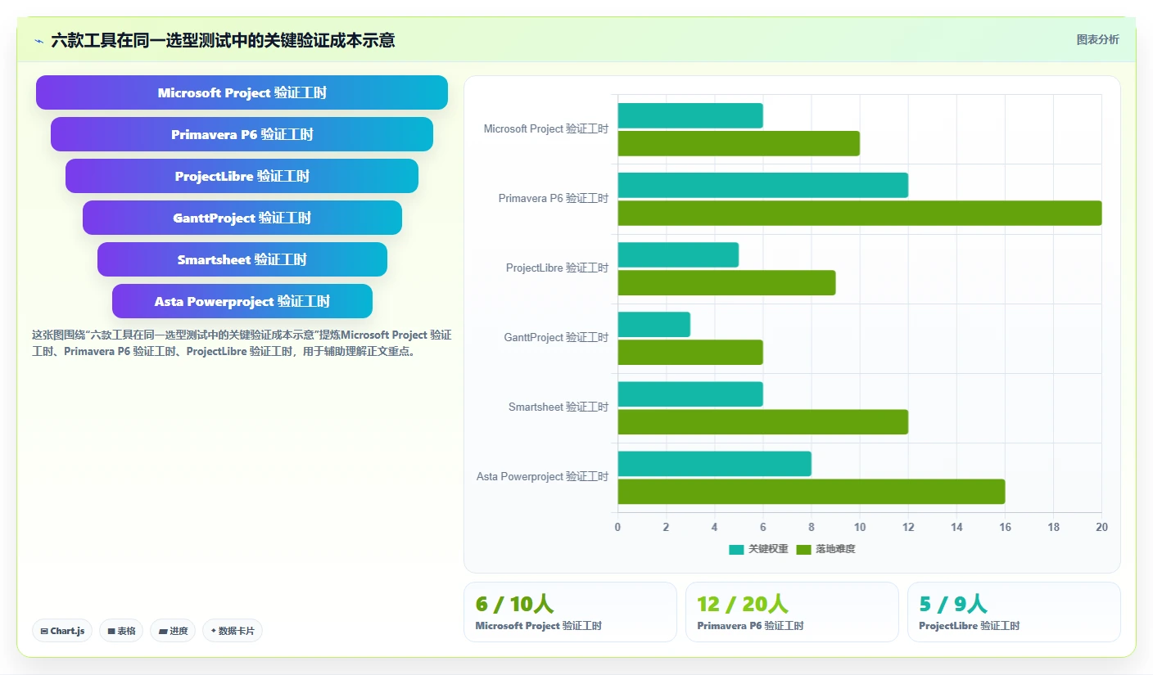The width and height of the screenshot is (1153, 675).
Task: Click the Microsoft Project 验证工时 chart axis label
Action: point(546,128)
